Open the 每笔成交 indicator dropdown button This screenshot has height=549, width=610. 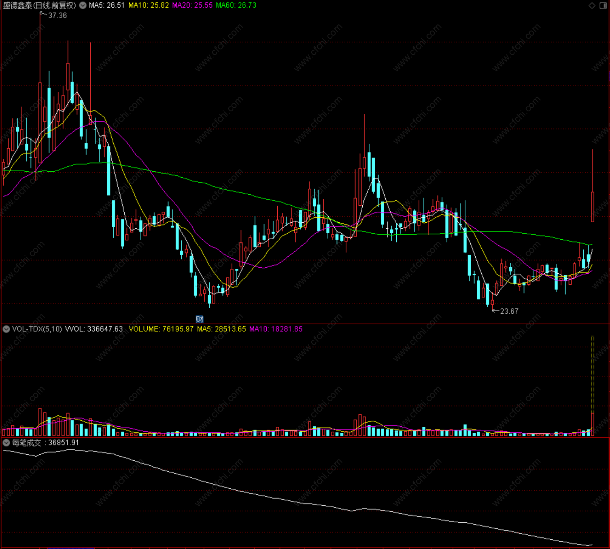click(6, 443)
